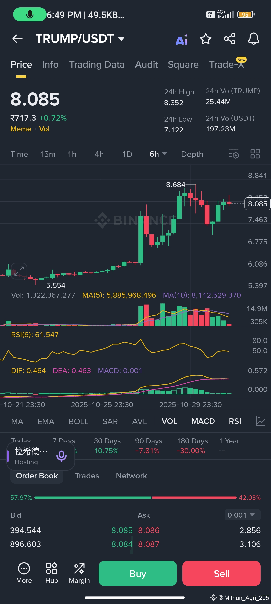Tap the battery indicator in status bar

click(246, 15)
